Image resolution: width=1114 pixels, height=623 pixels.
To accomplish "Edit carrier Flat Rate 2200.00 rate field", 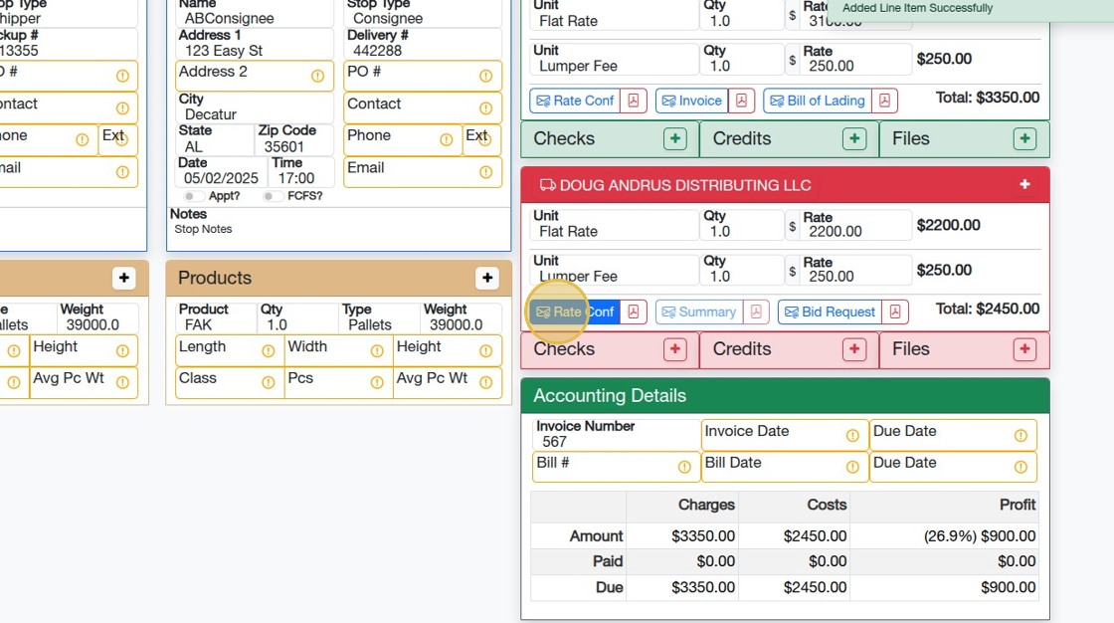I will [x=854, y=224].
